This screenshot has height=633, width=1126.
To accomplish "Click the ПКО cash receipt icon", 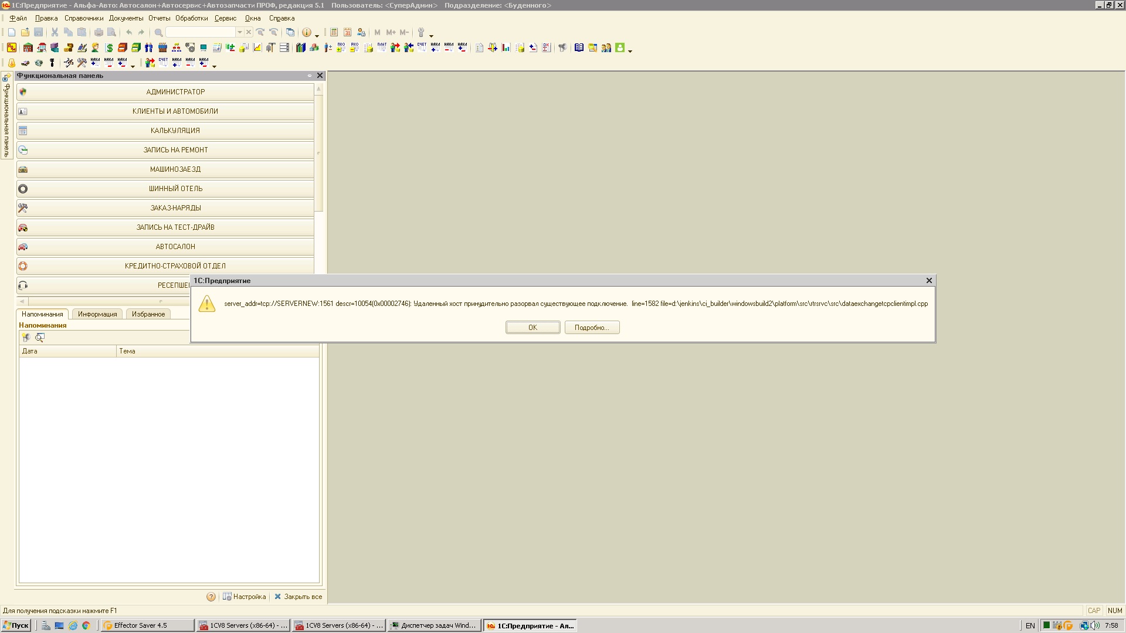I will (x=341, y=47).
